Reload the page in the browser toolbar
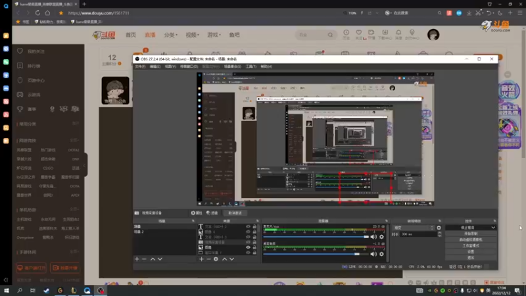Image resolution: width=526 pixels, height=296 pixels. pyautogui.click(x=37, y=13)
